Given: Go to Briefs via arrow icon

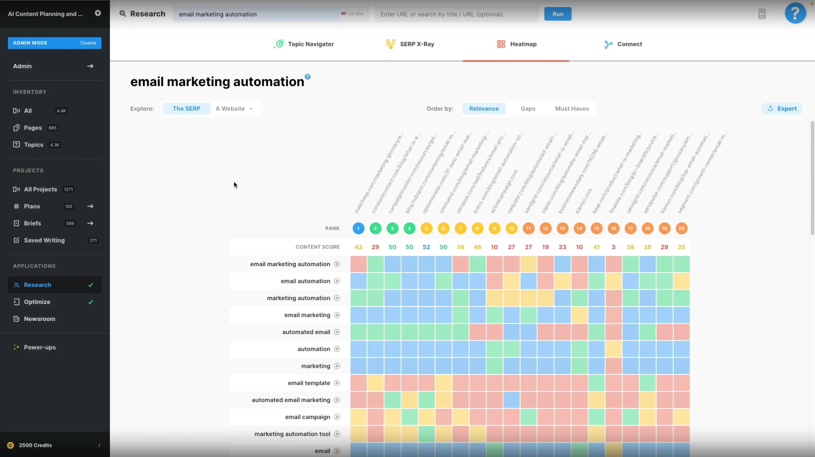Looking at the screenshot, I should (x=90, y=223).
